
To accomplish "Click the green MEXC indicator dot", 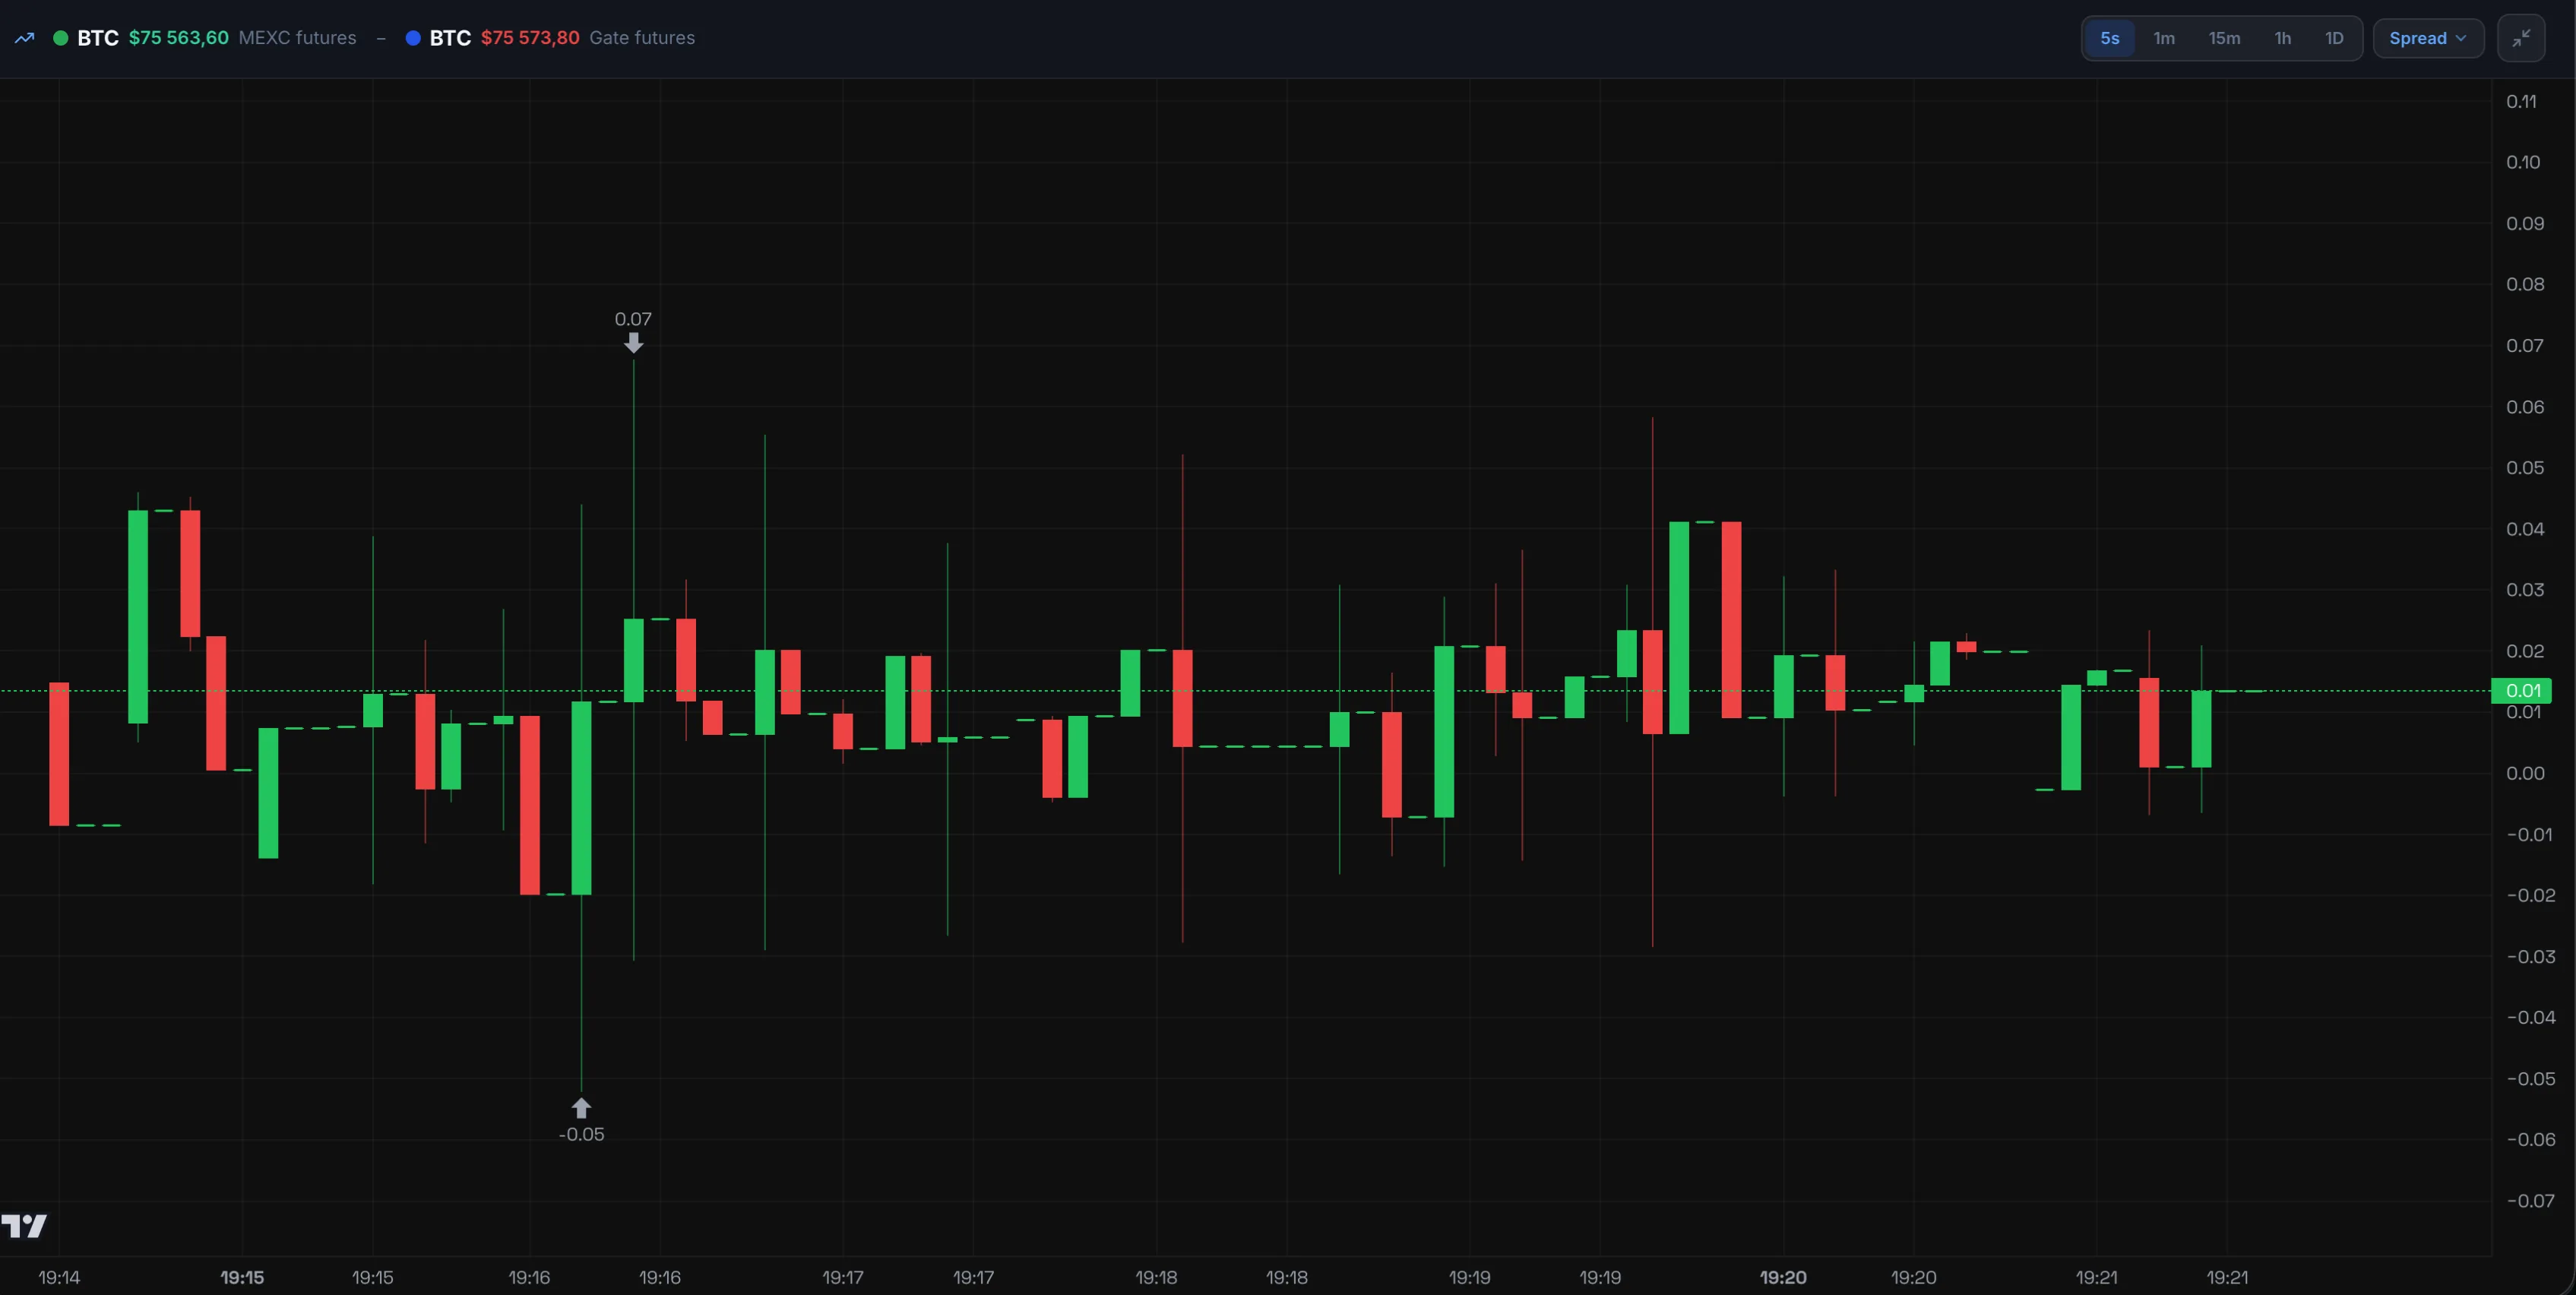I will click(61, 38).
